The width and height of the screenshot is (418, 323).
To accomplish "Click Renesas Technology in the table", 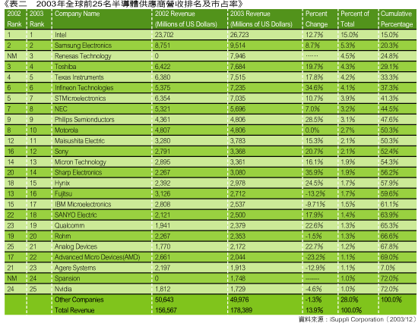I will 83,56.
